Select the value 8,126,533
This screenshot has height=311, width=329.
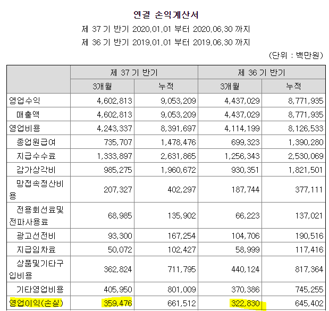click(306, 129)
